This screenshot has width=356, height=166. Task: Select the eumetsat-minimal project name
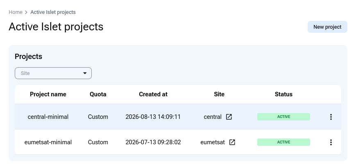click(48, 142)
